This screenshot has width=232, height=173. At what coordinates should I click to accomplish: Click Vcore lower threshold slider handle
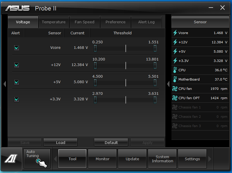[x=95, y=48]
